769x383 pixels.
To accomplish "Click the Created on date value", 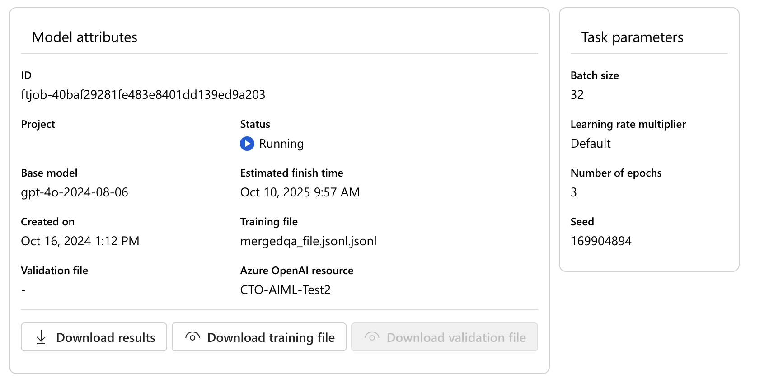I will coord(80,241).
